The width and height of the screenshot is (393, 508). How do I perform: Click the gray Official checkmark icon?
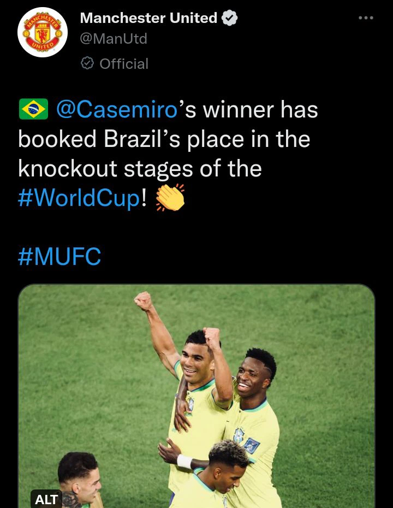click(x=87, y=64)
